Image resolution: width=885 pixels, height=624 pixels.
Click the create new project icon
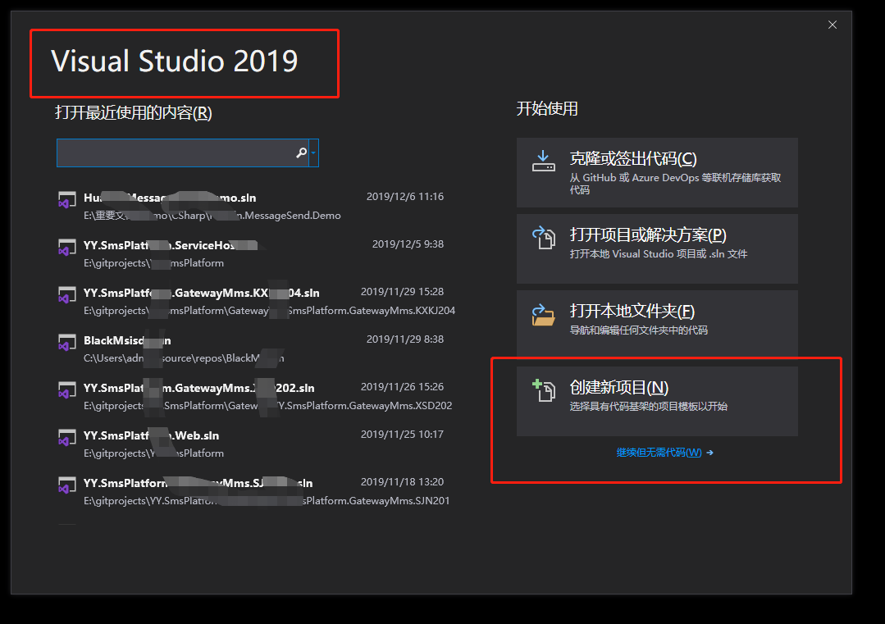pyautogui.click(x=544, y=390)
